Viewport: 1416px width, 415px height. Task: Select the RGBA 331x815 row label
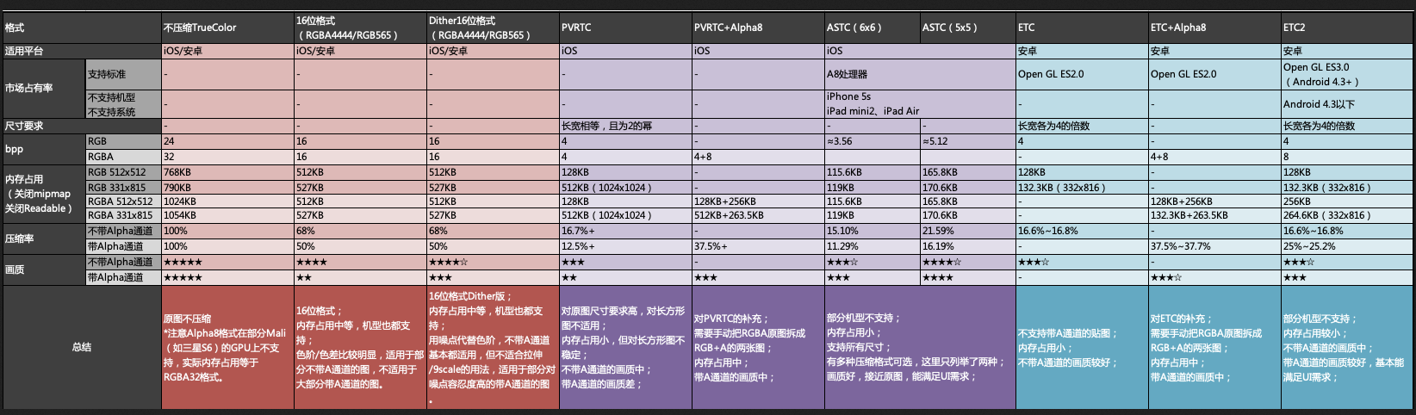coord(123,215)
